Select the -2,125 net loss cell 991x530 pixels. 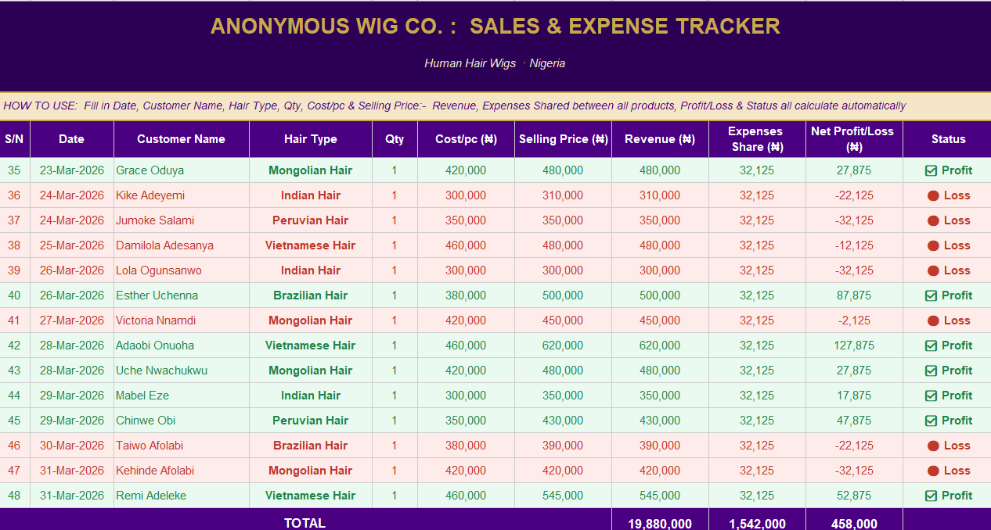click(854, 321)
